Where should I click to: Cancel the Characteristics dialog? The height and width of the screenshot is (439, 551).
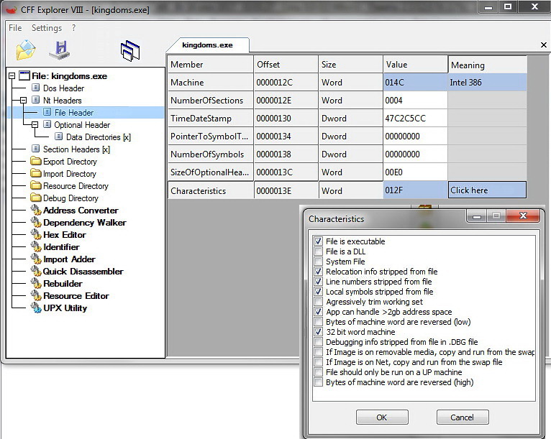coord(462,417)
